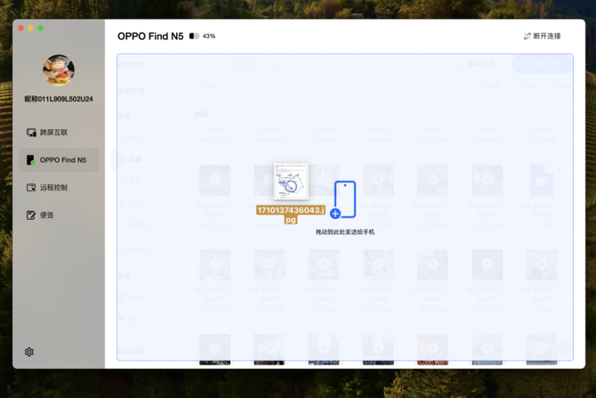
Task: Click the dragged image file thumbnail
Action: click(x=291, y=182)
